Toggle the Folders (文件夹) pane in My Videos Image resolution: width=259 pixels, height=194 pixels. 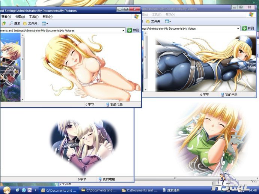[154, 21]
